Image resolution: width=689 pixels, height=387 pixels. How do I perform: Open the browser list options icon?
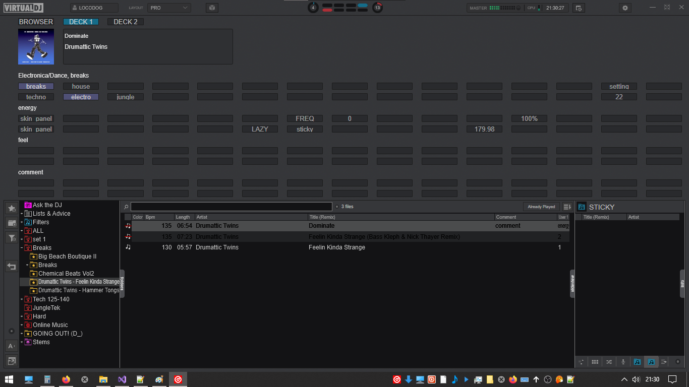click(x=567, y=207)
